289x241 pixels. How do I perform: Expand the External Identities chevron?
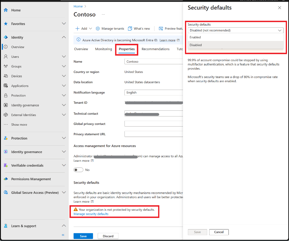click(64, 115)
